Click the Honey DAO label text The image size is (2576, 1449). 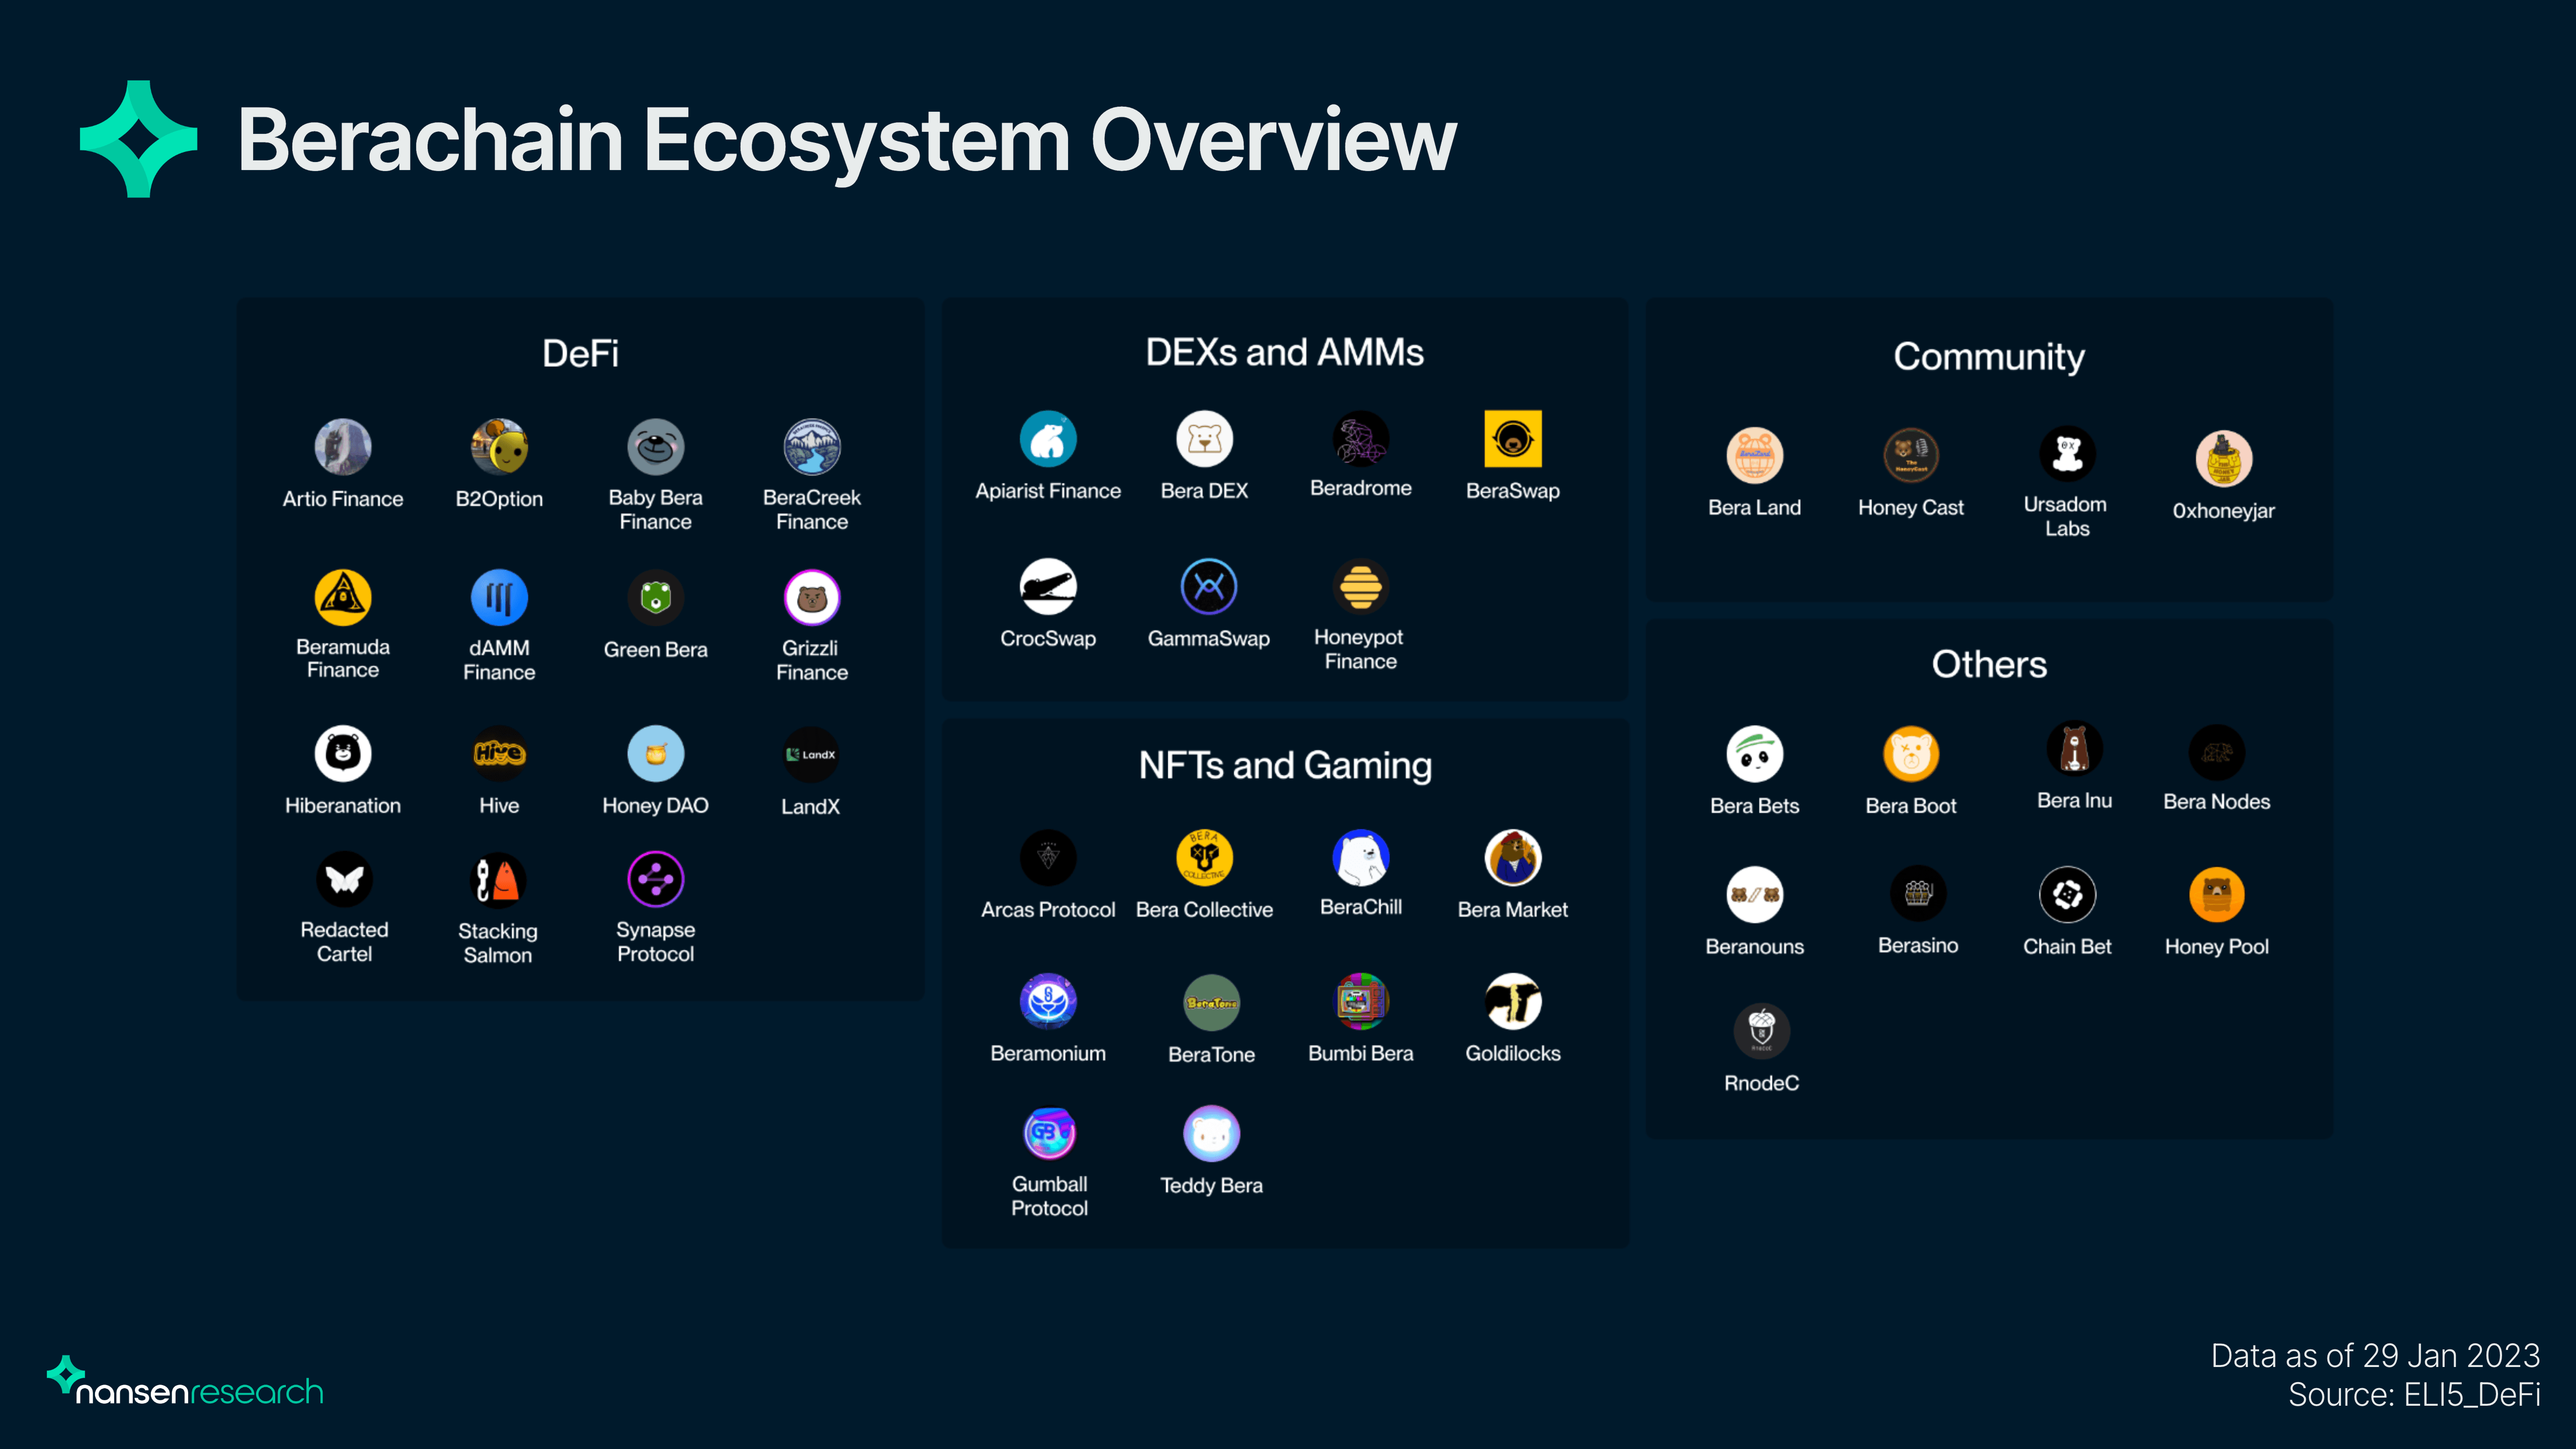tap(655, 806)
